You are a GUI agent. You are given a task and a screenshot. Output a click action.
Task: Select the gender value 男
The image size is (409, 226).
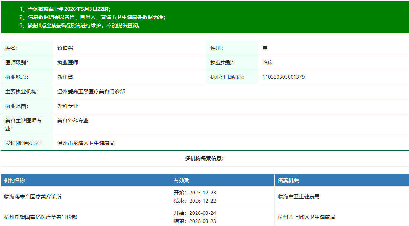point(265,48)
